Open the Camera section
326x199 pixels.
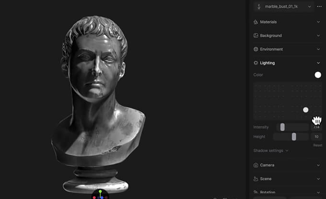coord(288,165)
